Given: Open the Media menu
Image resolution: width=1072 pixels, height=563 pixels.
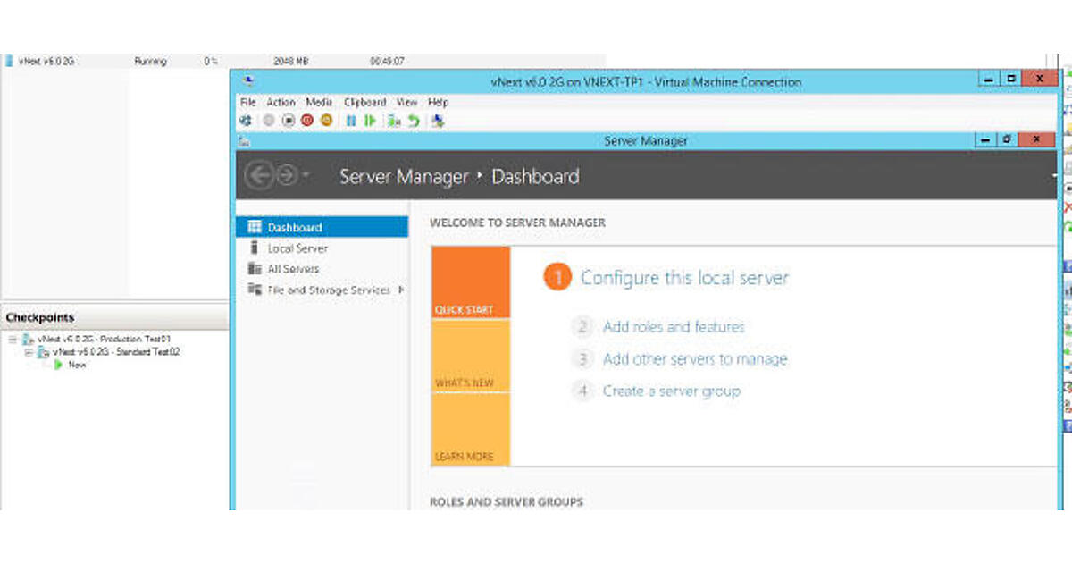Looking at the screenshot, I should pyautogui.click(x=319, y=103).
